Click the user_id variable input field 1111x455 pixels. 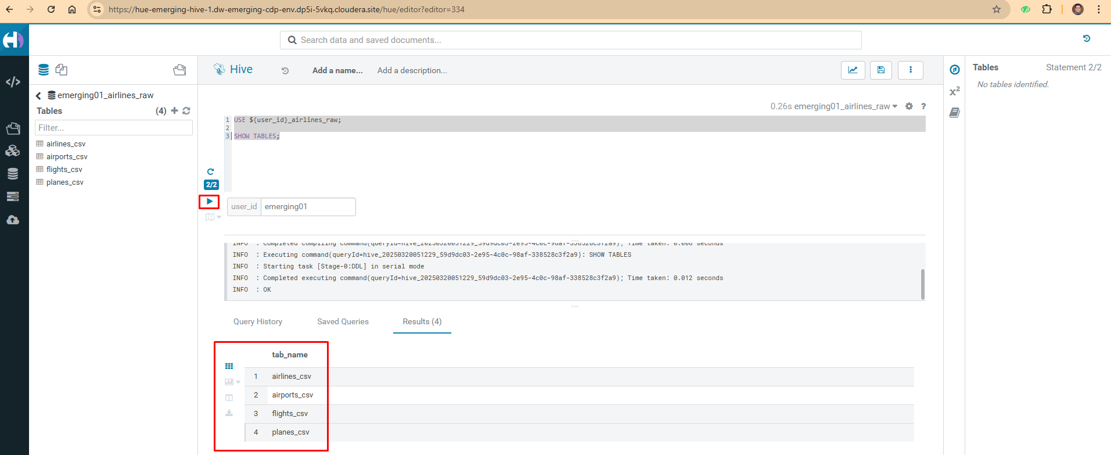(308, 207)
